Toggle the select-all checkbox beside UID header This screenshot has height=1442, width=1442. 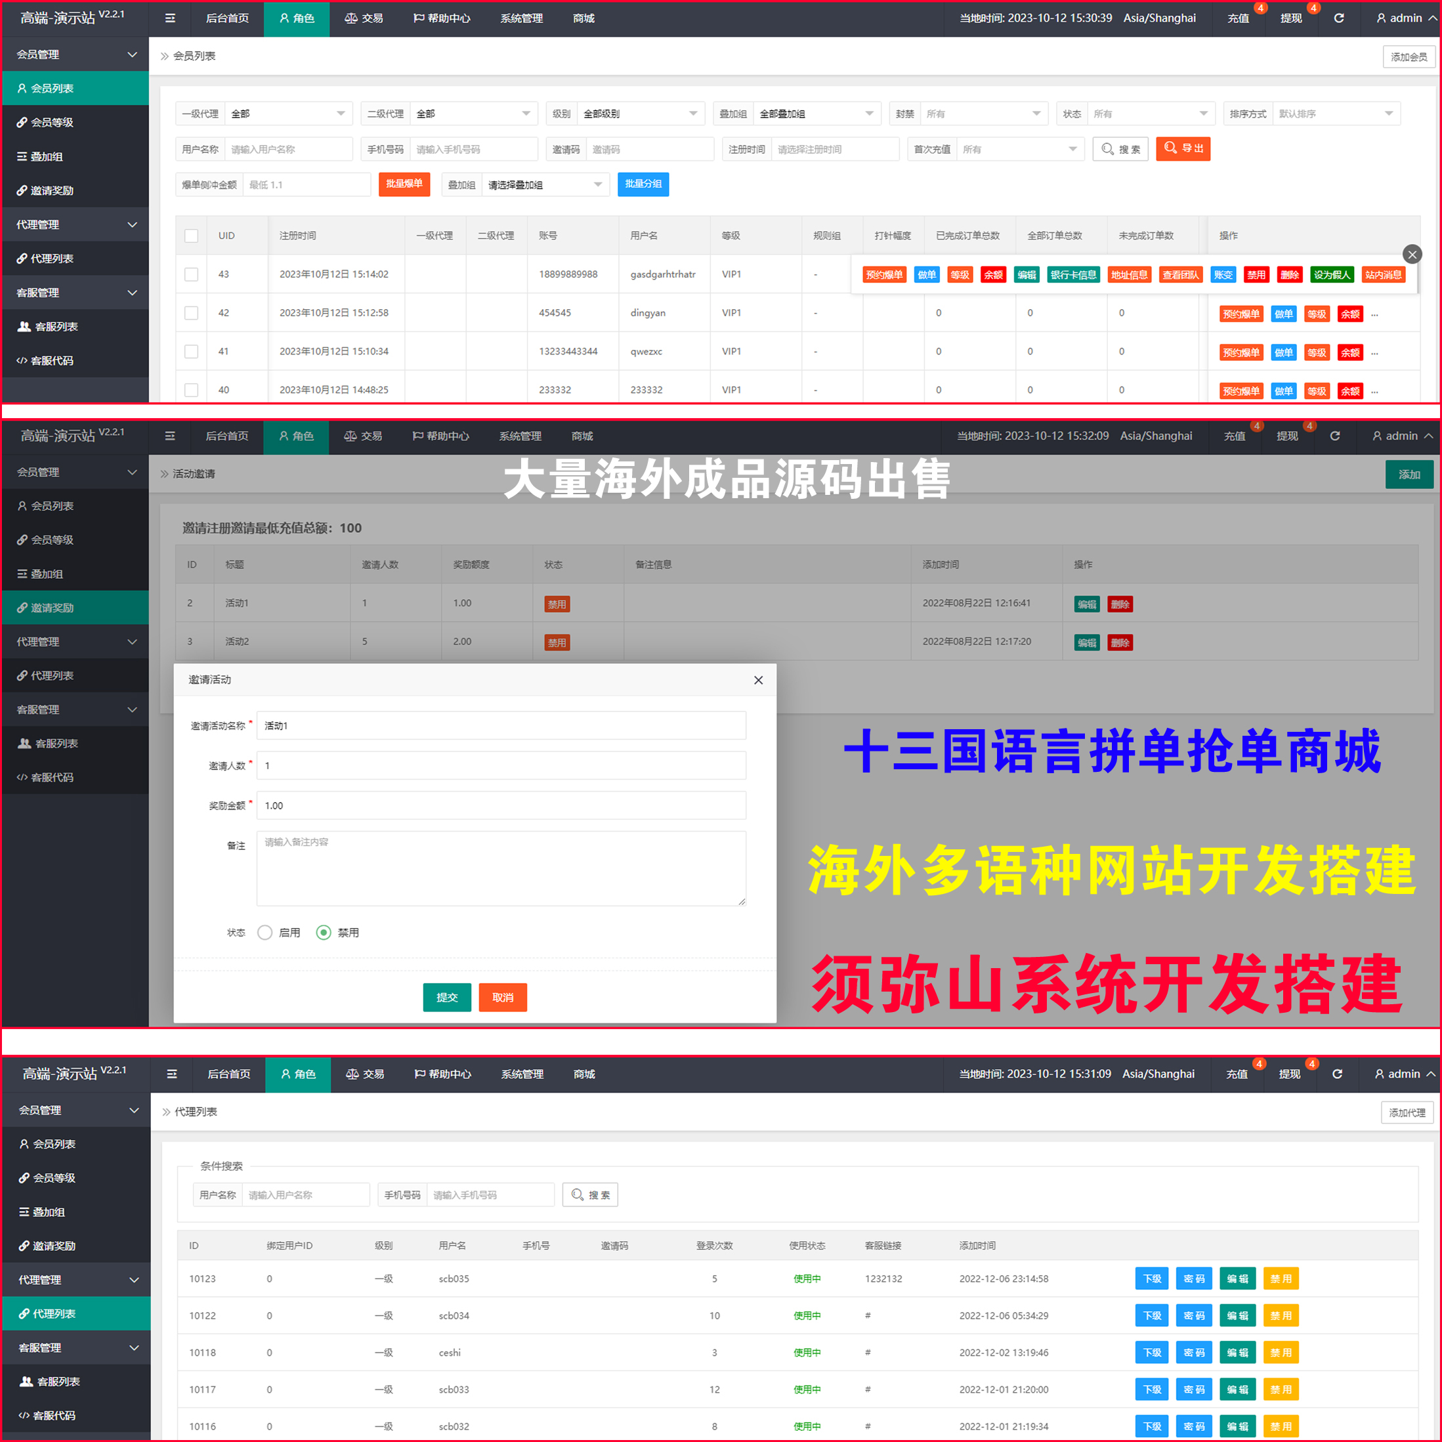191,236
